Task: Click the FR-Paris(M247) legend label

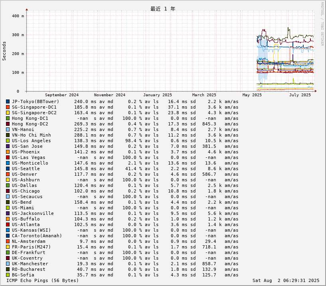Action: pos(32,247)
